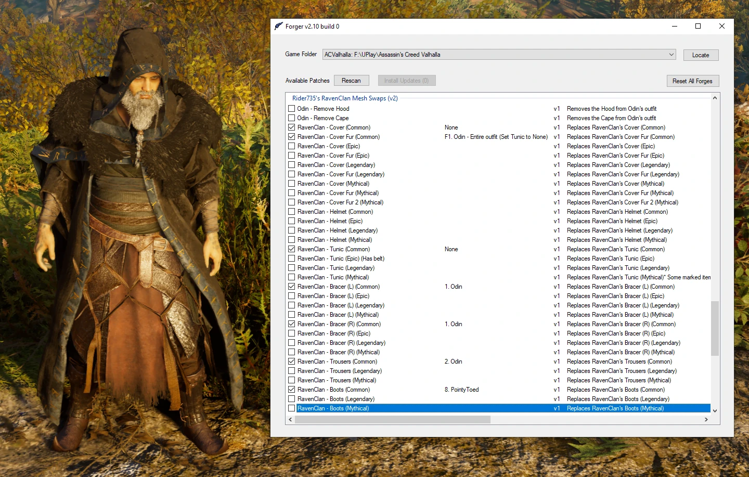Close the Forger window
The image size is (749, 477).
pyautogui.click(x=722, y=27)
